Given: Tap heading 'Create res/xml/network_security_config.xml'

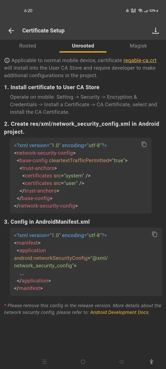Looking at the screenshot, I should 82,128.
